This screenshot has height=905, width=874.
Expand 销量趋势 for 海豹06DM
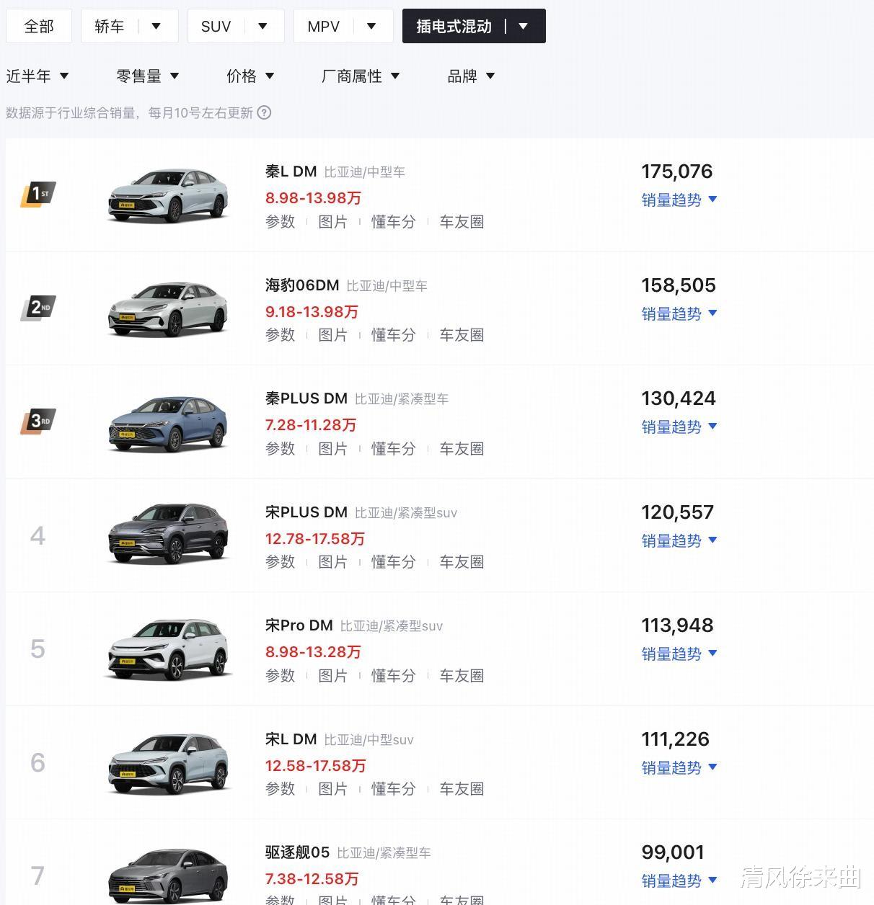tap(679, 313)
